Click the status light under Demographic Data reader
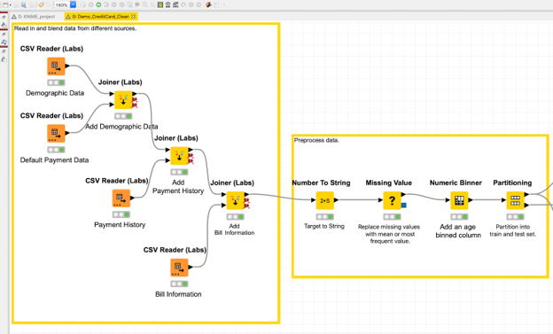The image size is (553, 334). pyautogui.click(x=56, y=82)
